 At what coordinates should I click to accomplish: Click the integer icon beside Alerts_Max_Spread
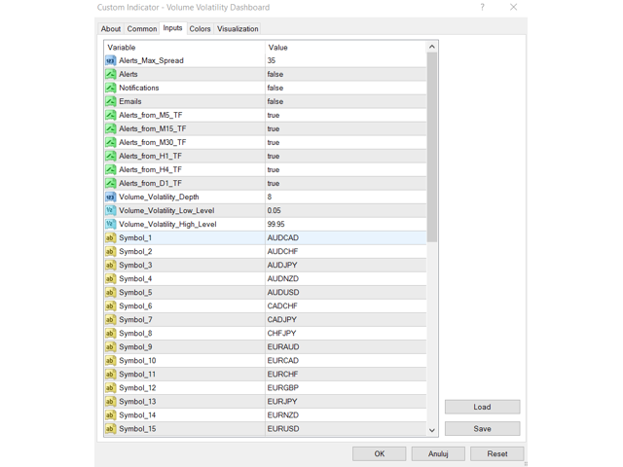tap(110, 60)
